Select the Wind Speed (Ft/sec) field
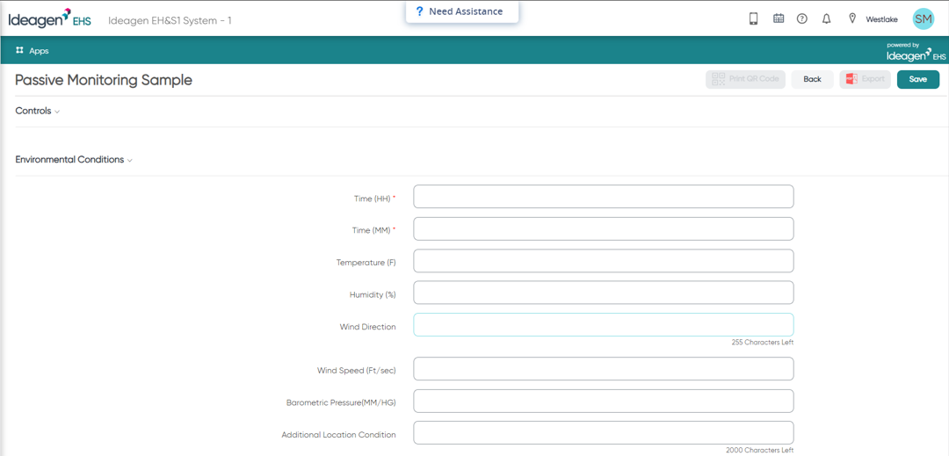Image resolution: width=949 pixels, height=456 pixels. pos(604,369)
